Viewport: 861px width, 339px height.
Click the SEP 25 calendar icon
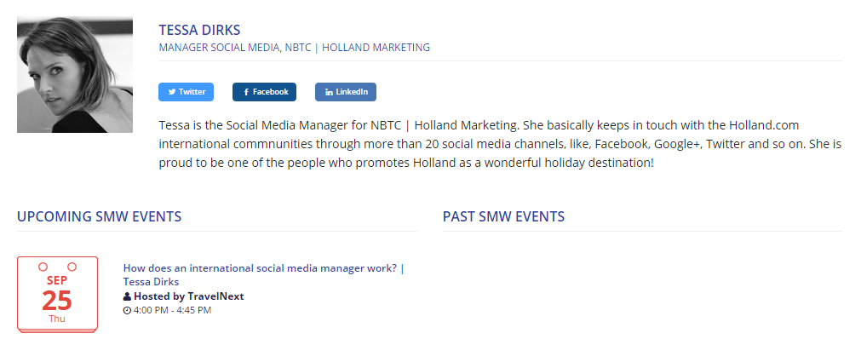[x=58, y=294]
